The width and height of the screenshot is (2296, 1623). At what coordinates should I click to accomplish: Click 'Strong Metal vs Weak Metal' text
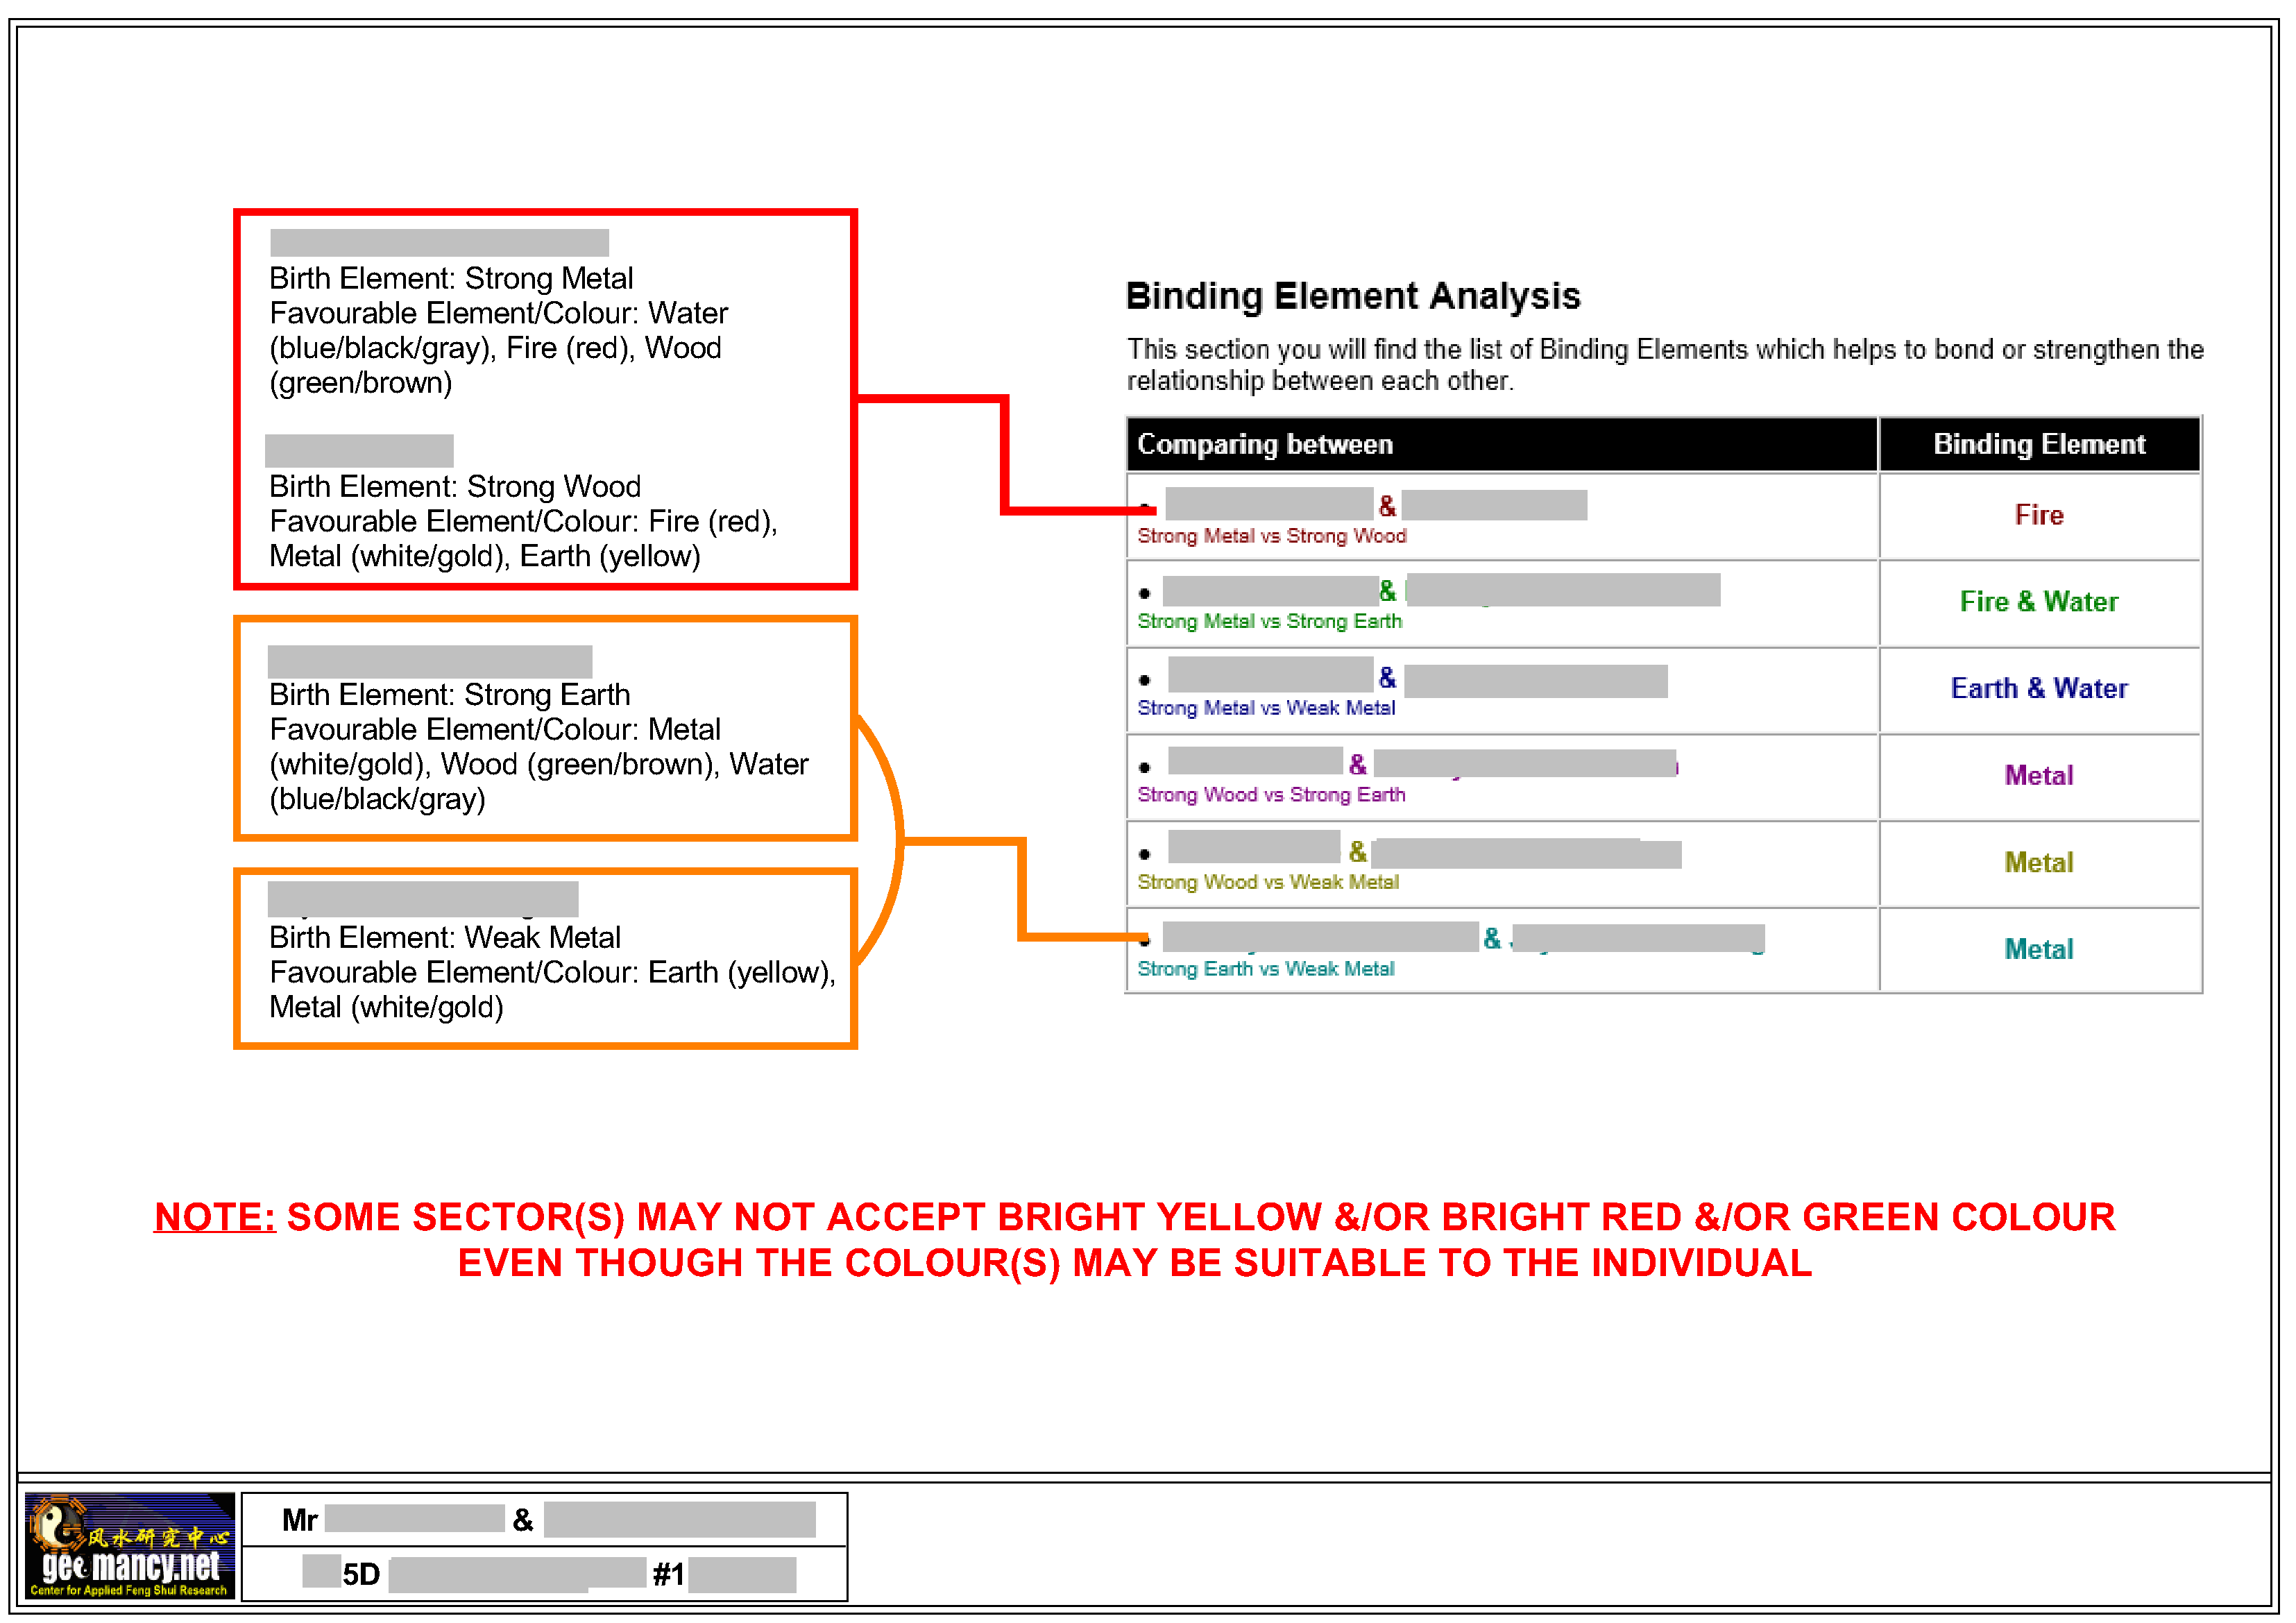click(x=1266, y=709)
